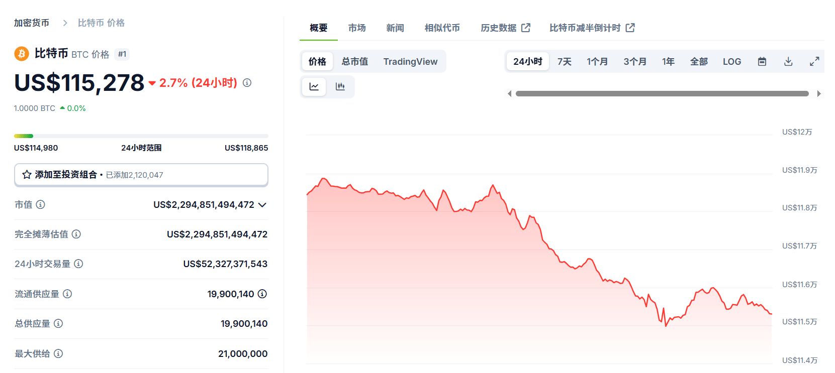Click the info icon next to 完全摊薄估值
Screen dimensions: 835x373
pos(76,234)
